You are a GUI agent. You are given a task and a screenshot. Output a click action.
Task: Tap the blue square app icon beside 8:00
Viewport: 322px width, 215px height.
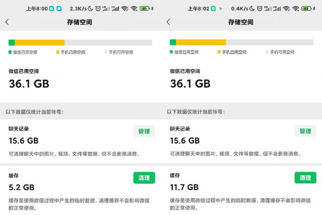59,9
